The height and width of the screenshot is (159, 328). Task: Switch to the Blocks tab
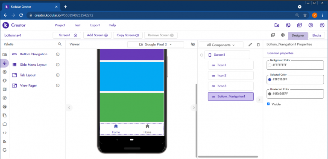[x=317, y=35]
